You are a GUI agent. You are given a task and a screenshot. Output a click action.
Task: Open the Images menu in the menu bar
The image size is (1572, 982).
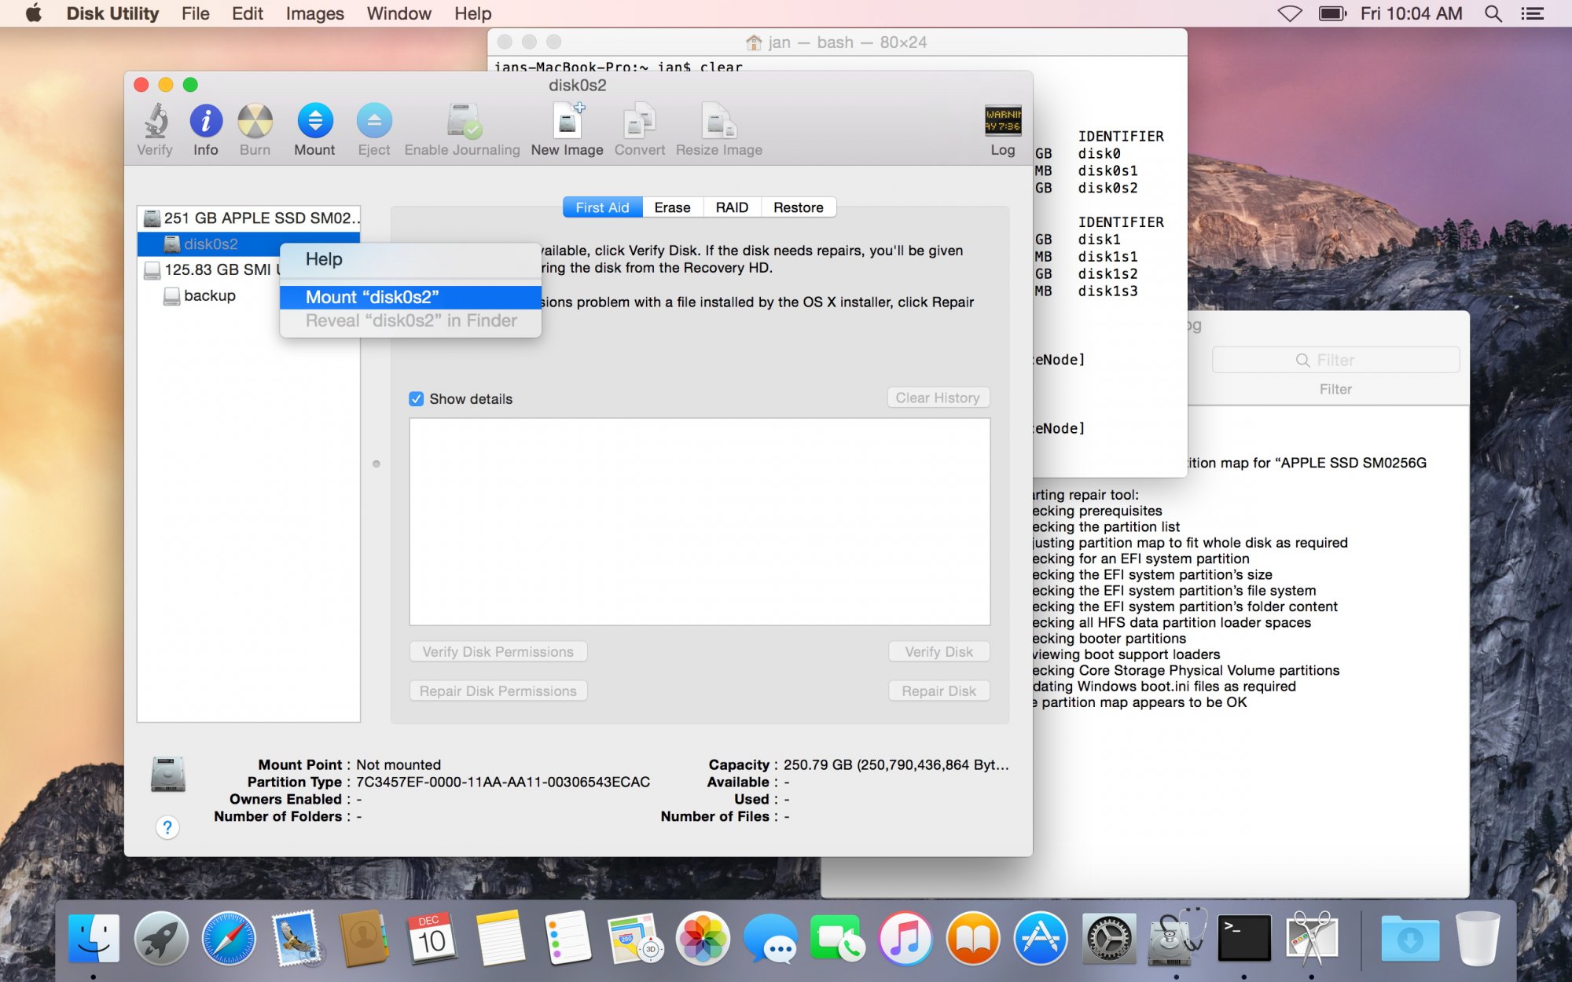[314, 13]
